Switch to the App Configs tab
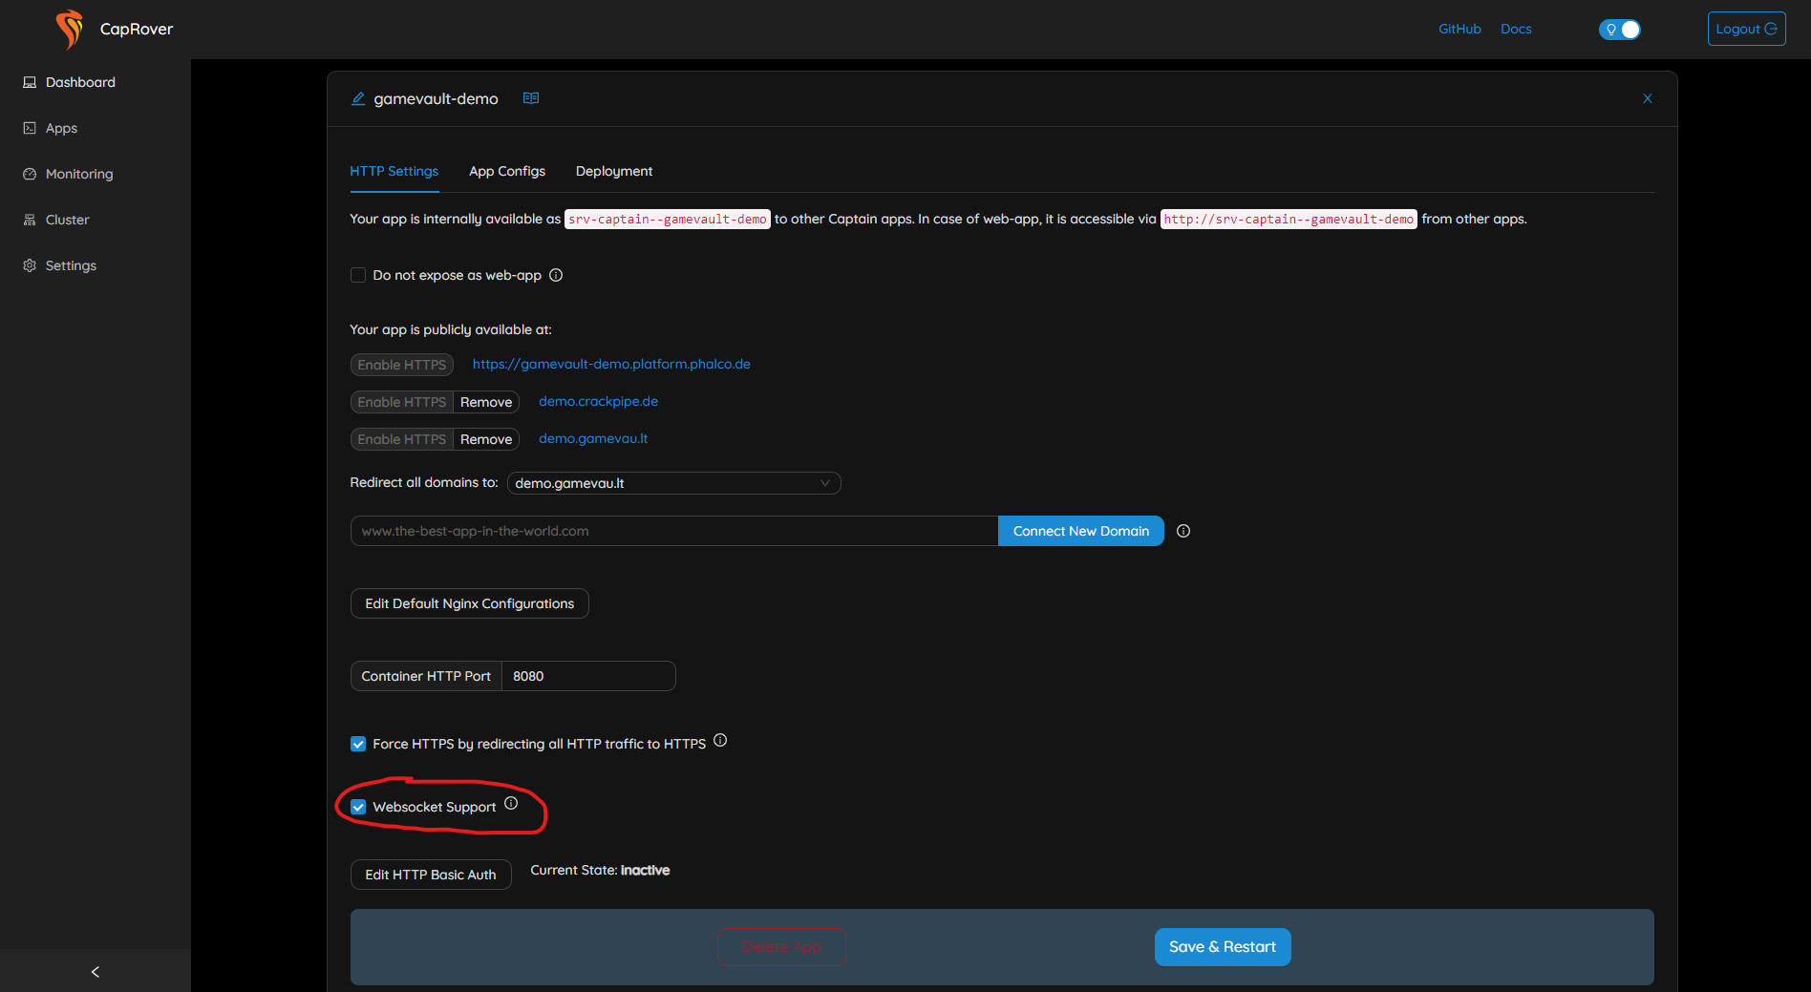The image size is (1811, 992). click(507, 171)
